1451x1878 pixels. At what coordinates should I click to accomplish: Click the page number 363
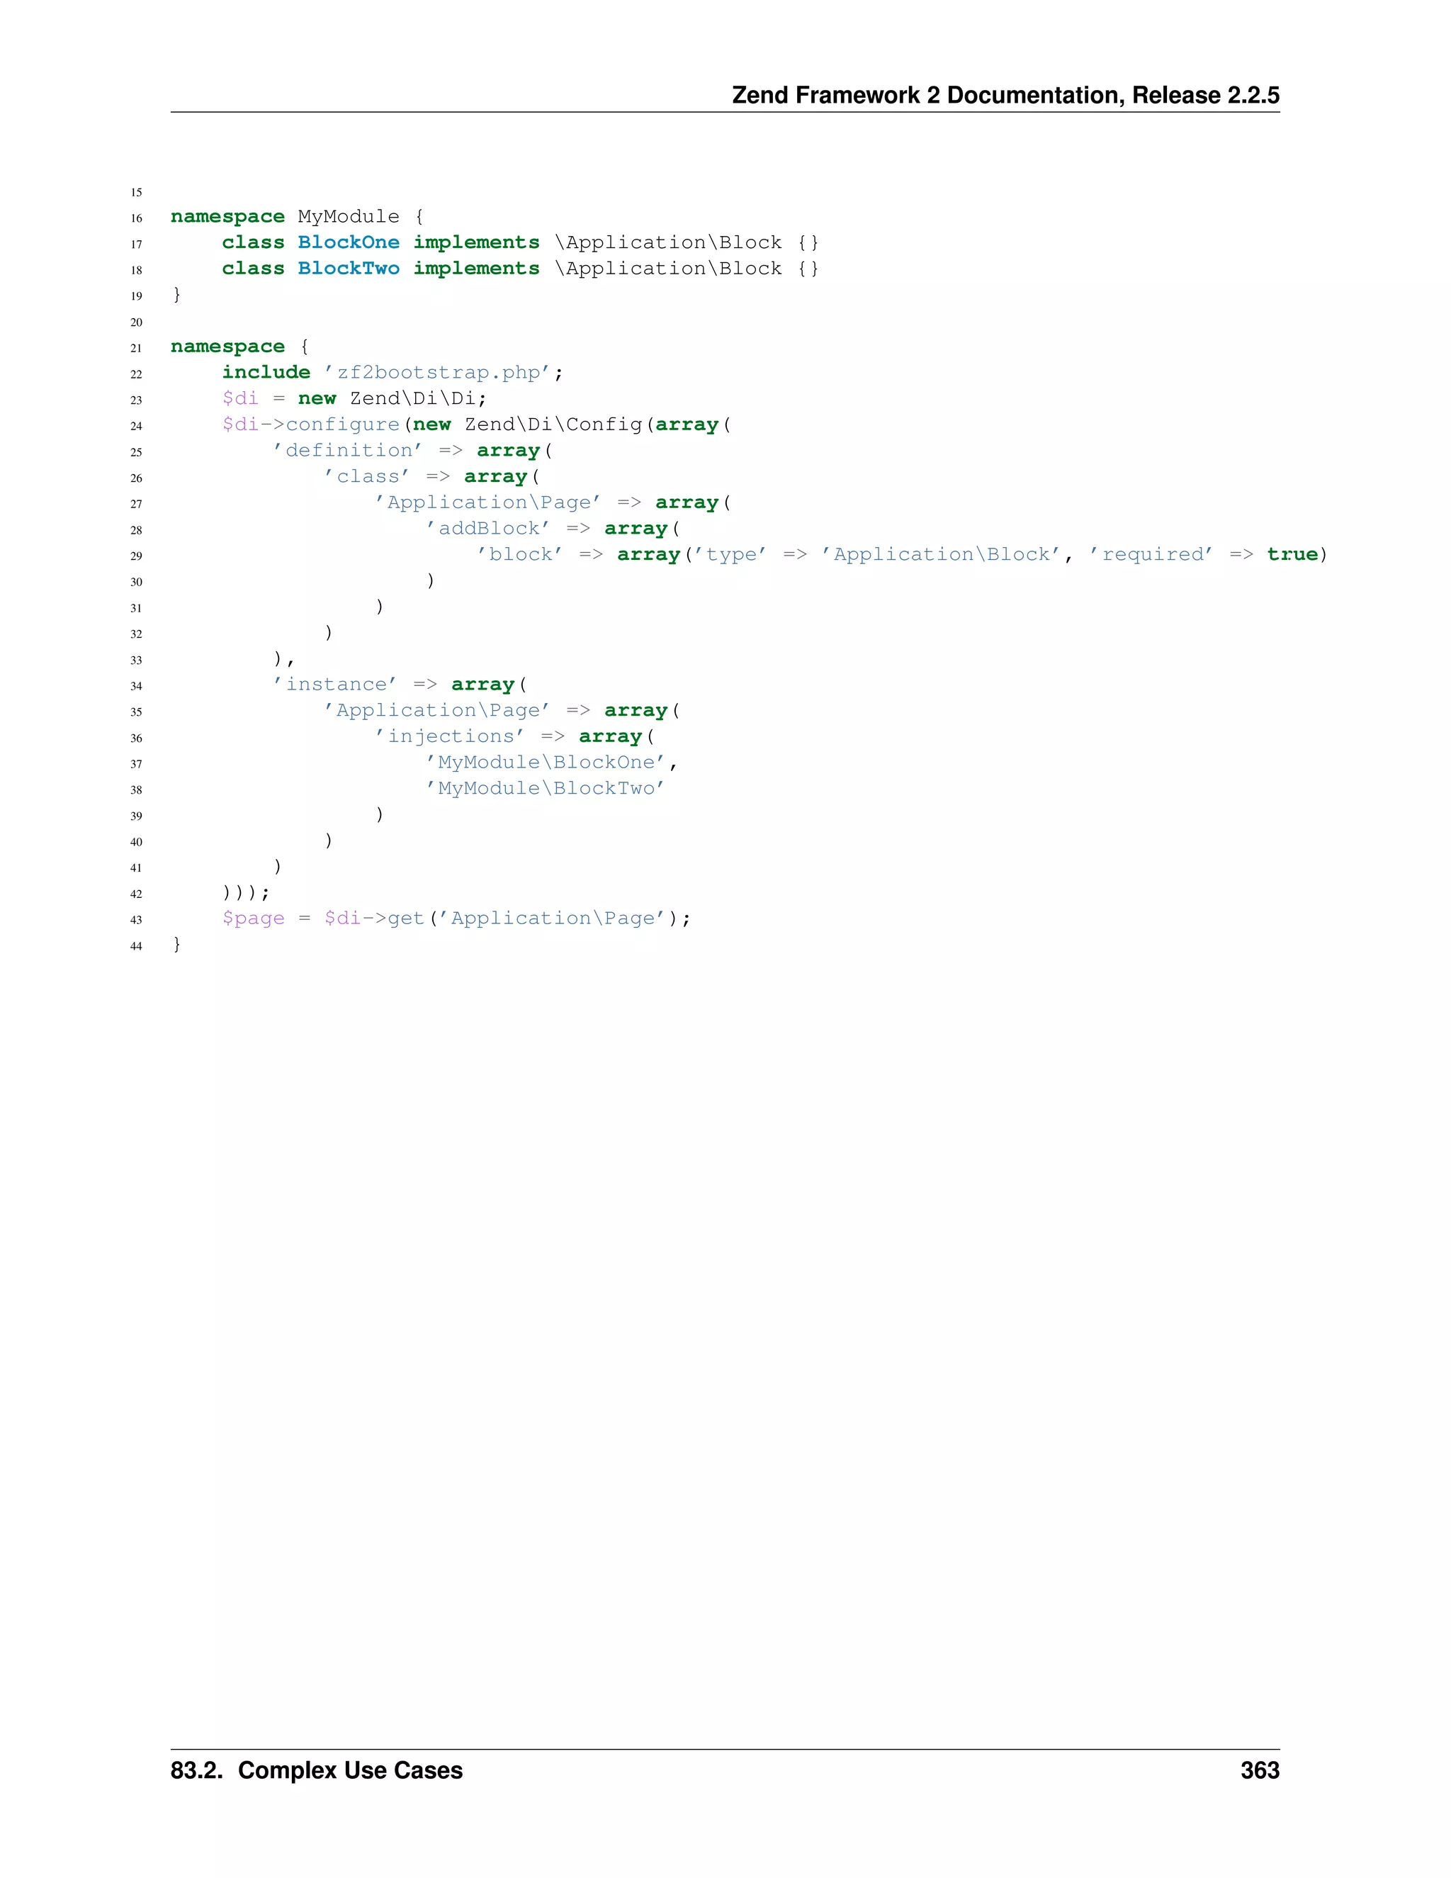click(1260, 1770)
